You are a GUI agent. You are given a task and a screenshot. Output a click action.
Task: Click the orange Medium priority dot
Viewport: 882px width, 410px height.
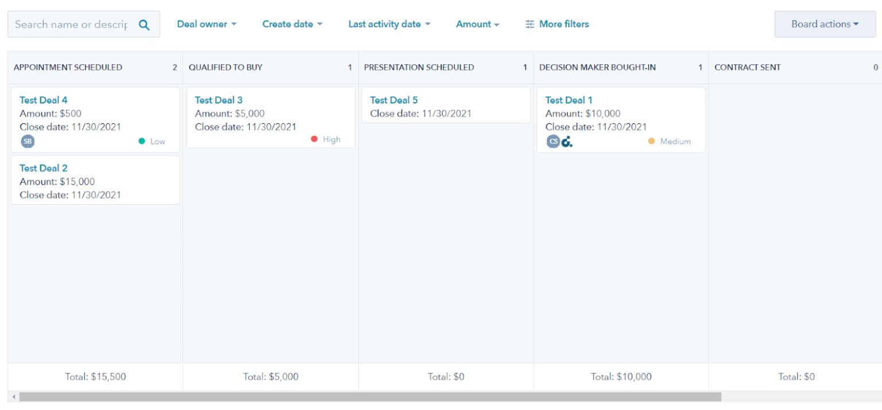[652, 140]
